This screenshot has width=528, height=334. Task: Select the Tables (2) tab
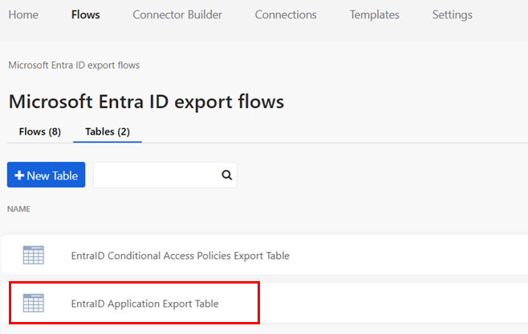pos(108,131)
